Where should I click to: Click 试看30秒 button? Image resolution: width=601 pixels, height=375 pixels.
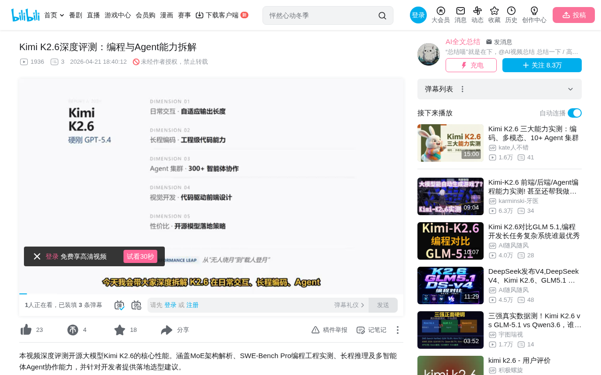pos(140,256)
